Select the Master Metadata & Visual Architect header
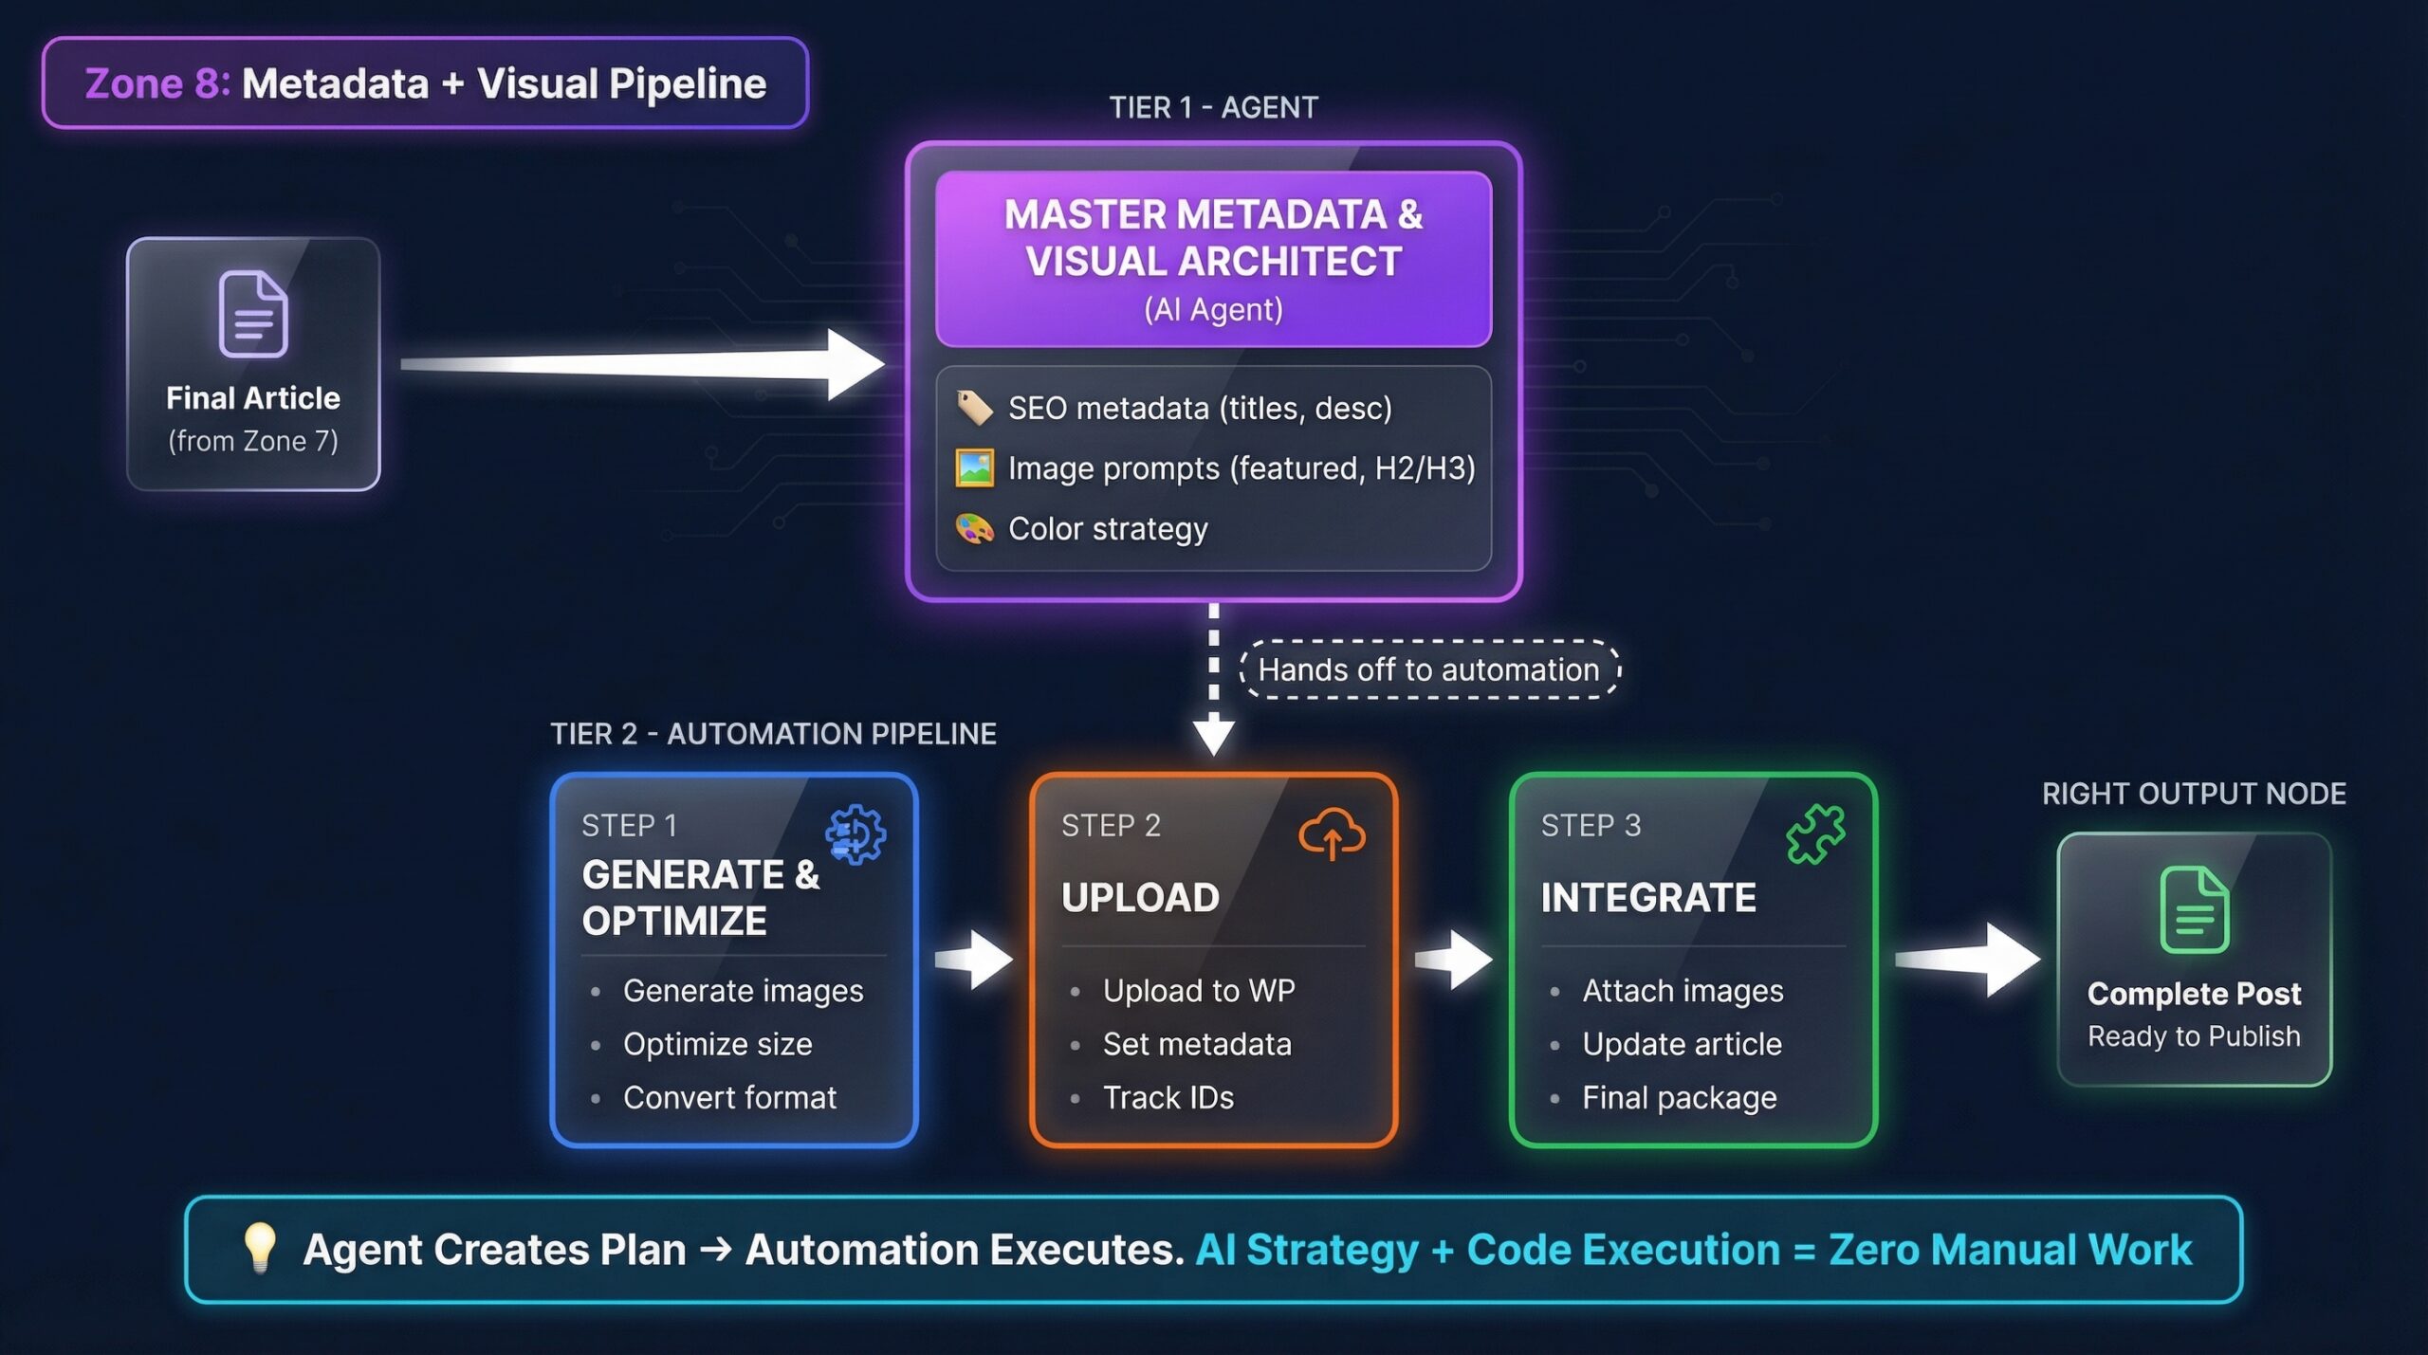Viewport: 2428px width, 1355px height. 1213,258
